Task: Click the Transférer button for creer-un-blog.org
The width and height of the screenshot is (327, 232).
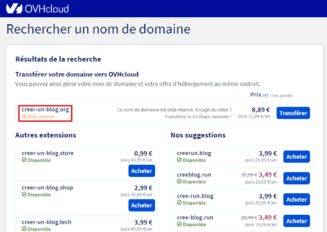Action: tap(293, 113)
